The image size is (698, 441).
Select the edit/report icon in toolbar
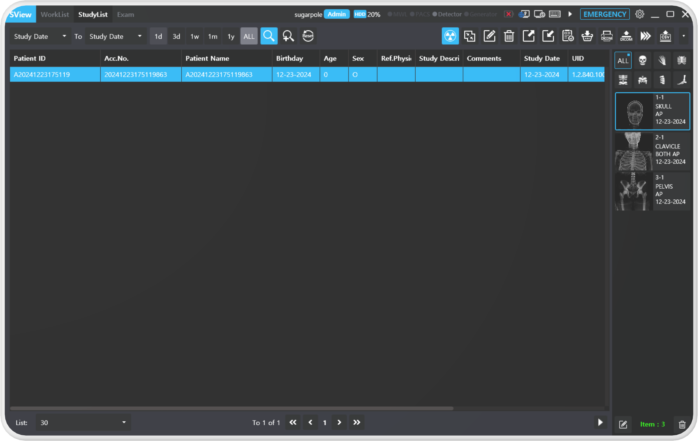[489, 36]
